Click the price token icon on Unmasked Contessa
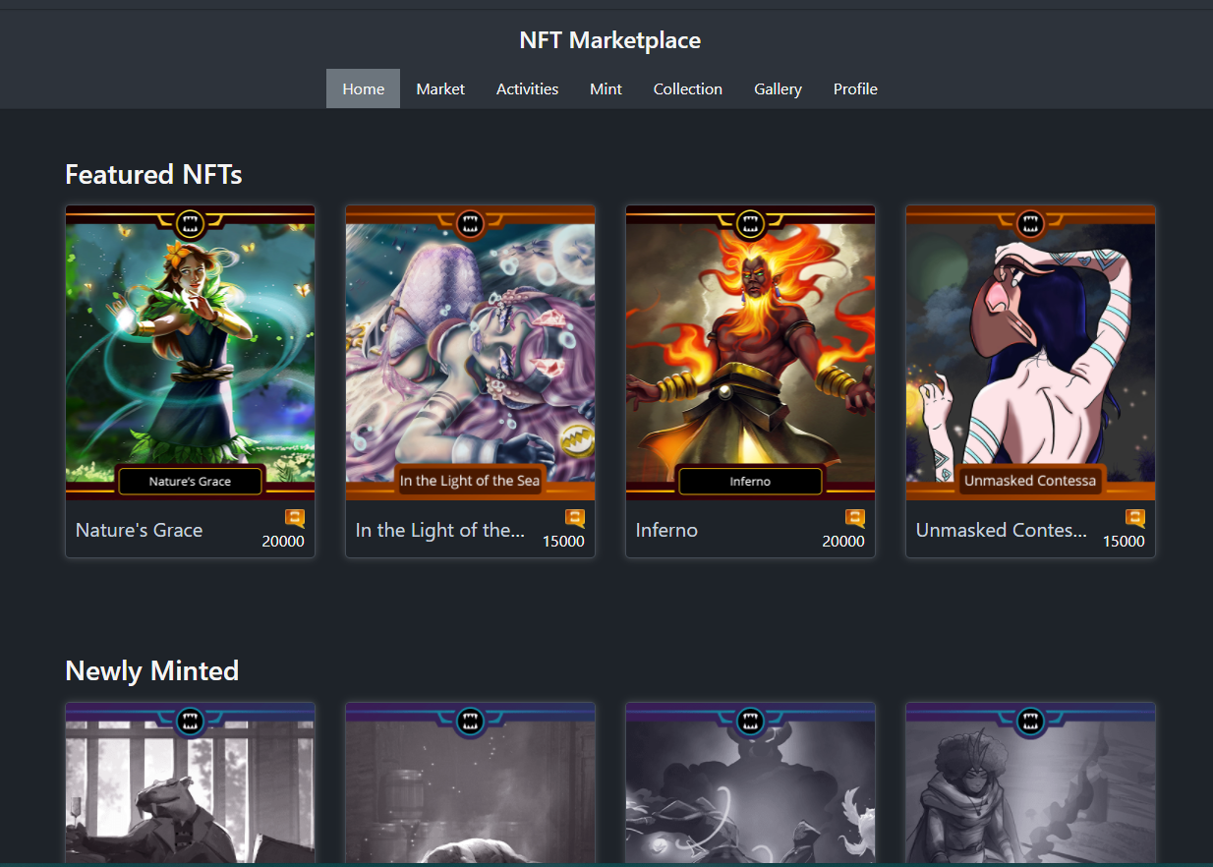This screenshot has width=1213, height=867. pos(1135,518)
